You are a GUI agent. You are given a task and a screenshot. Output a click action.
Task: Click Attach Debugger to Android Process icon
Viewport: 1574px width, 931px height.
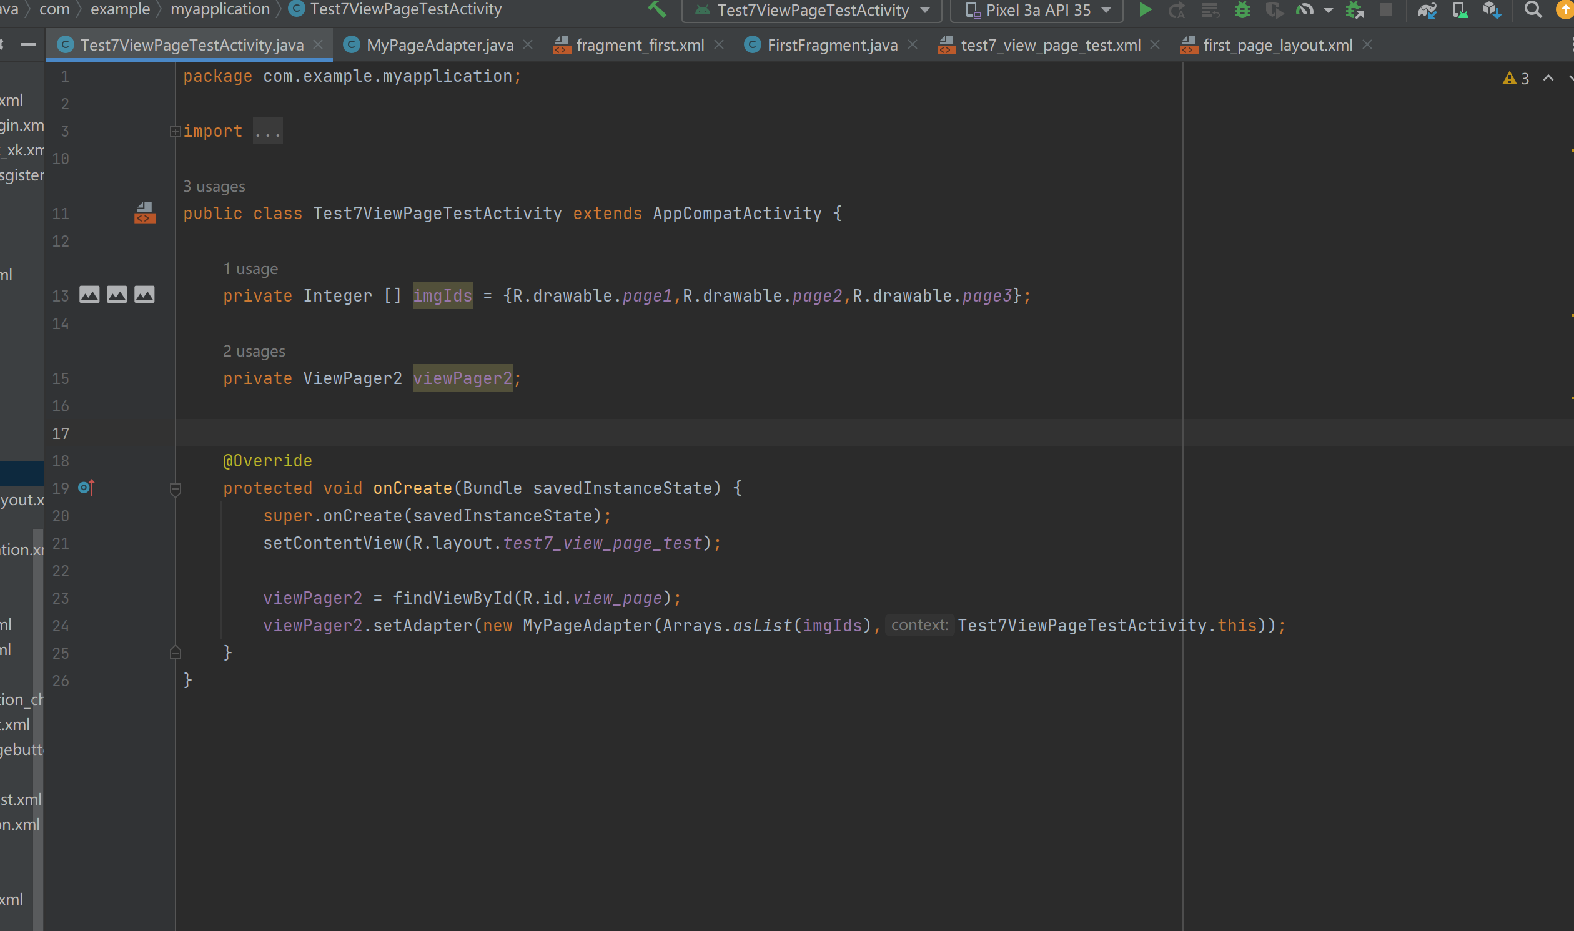point(1354,9)
